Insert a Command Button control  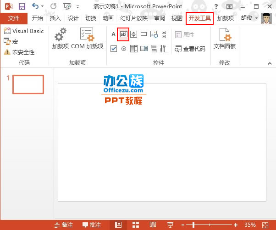[144, 34]
